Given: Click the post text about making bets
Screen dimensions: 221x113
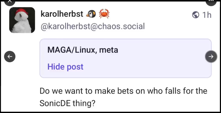Looking at the screenshot, I should point(123,91).
